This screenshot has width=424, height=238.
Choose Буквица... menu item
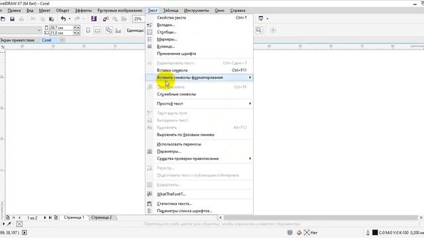coord(199,46)
